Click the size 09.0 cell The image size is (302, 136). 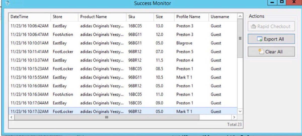pyautogui.click(x=160, y=103)
